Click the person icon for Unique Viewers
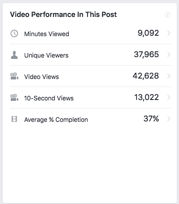The height and width of the screenshot is (204, 179). pyautogui.click(x=14, y=55)
